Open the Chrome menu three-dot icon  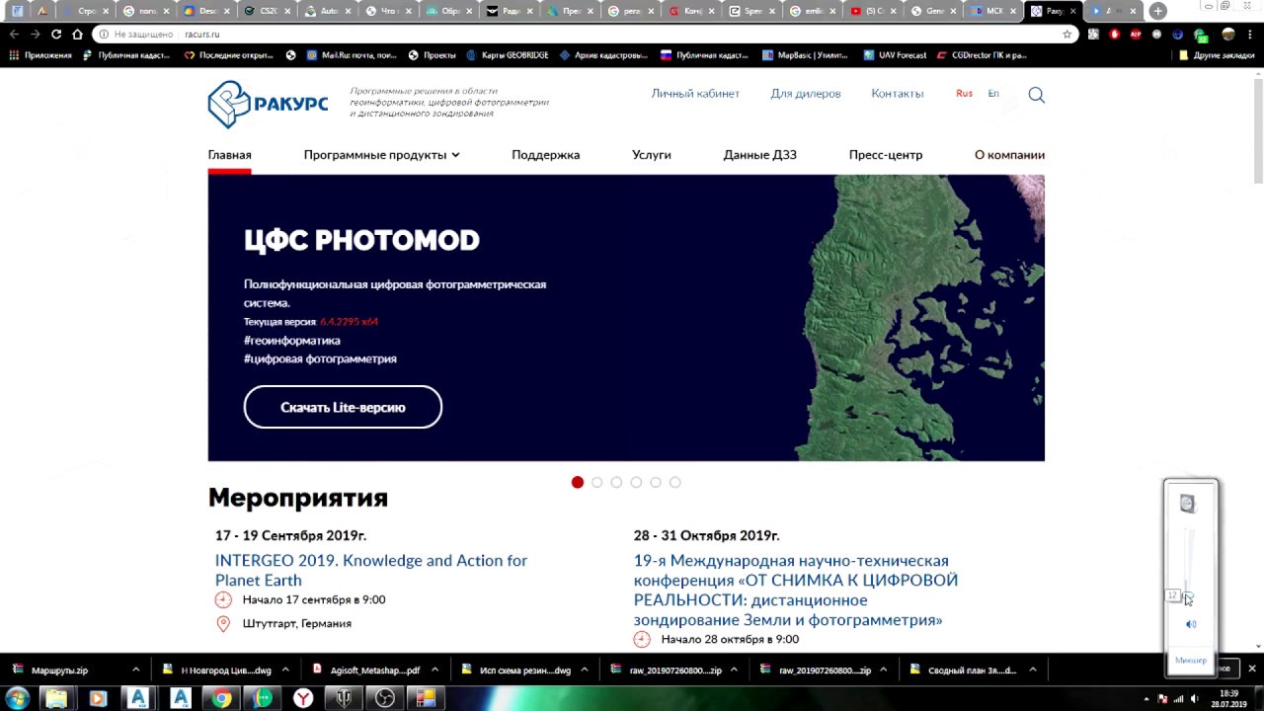tap(1251, 34)
